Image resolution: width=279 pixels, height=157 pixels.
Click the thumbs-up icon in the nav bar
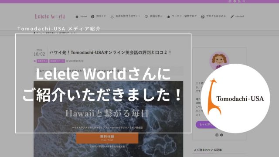click(168, 17)
